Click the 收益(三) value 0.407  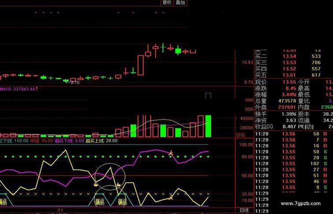(x=289, y=127)
